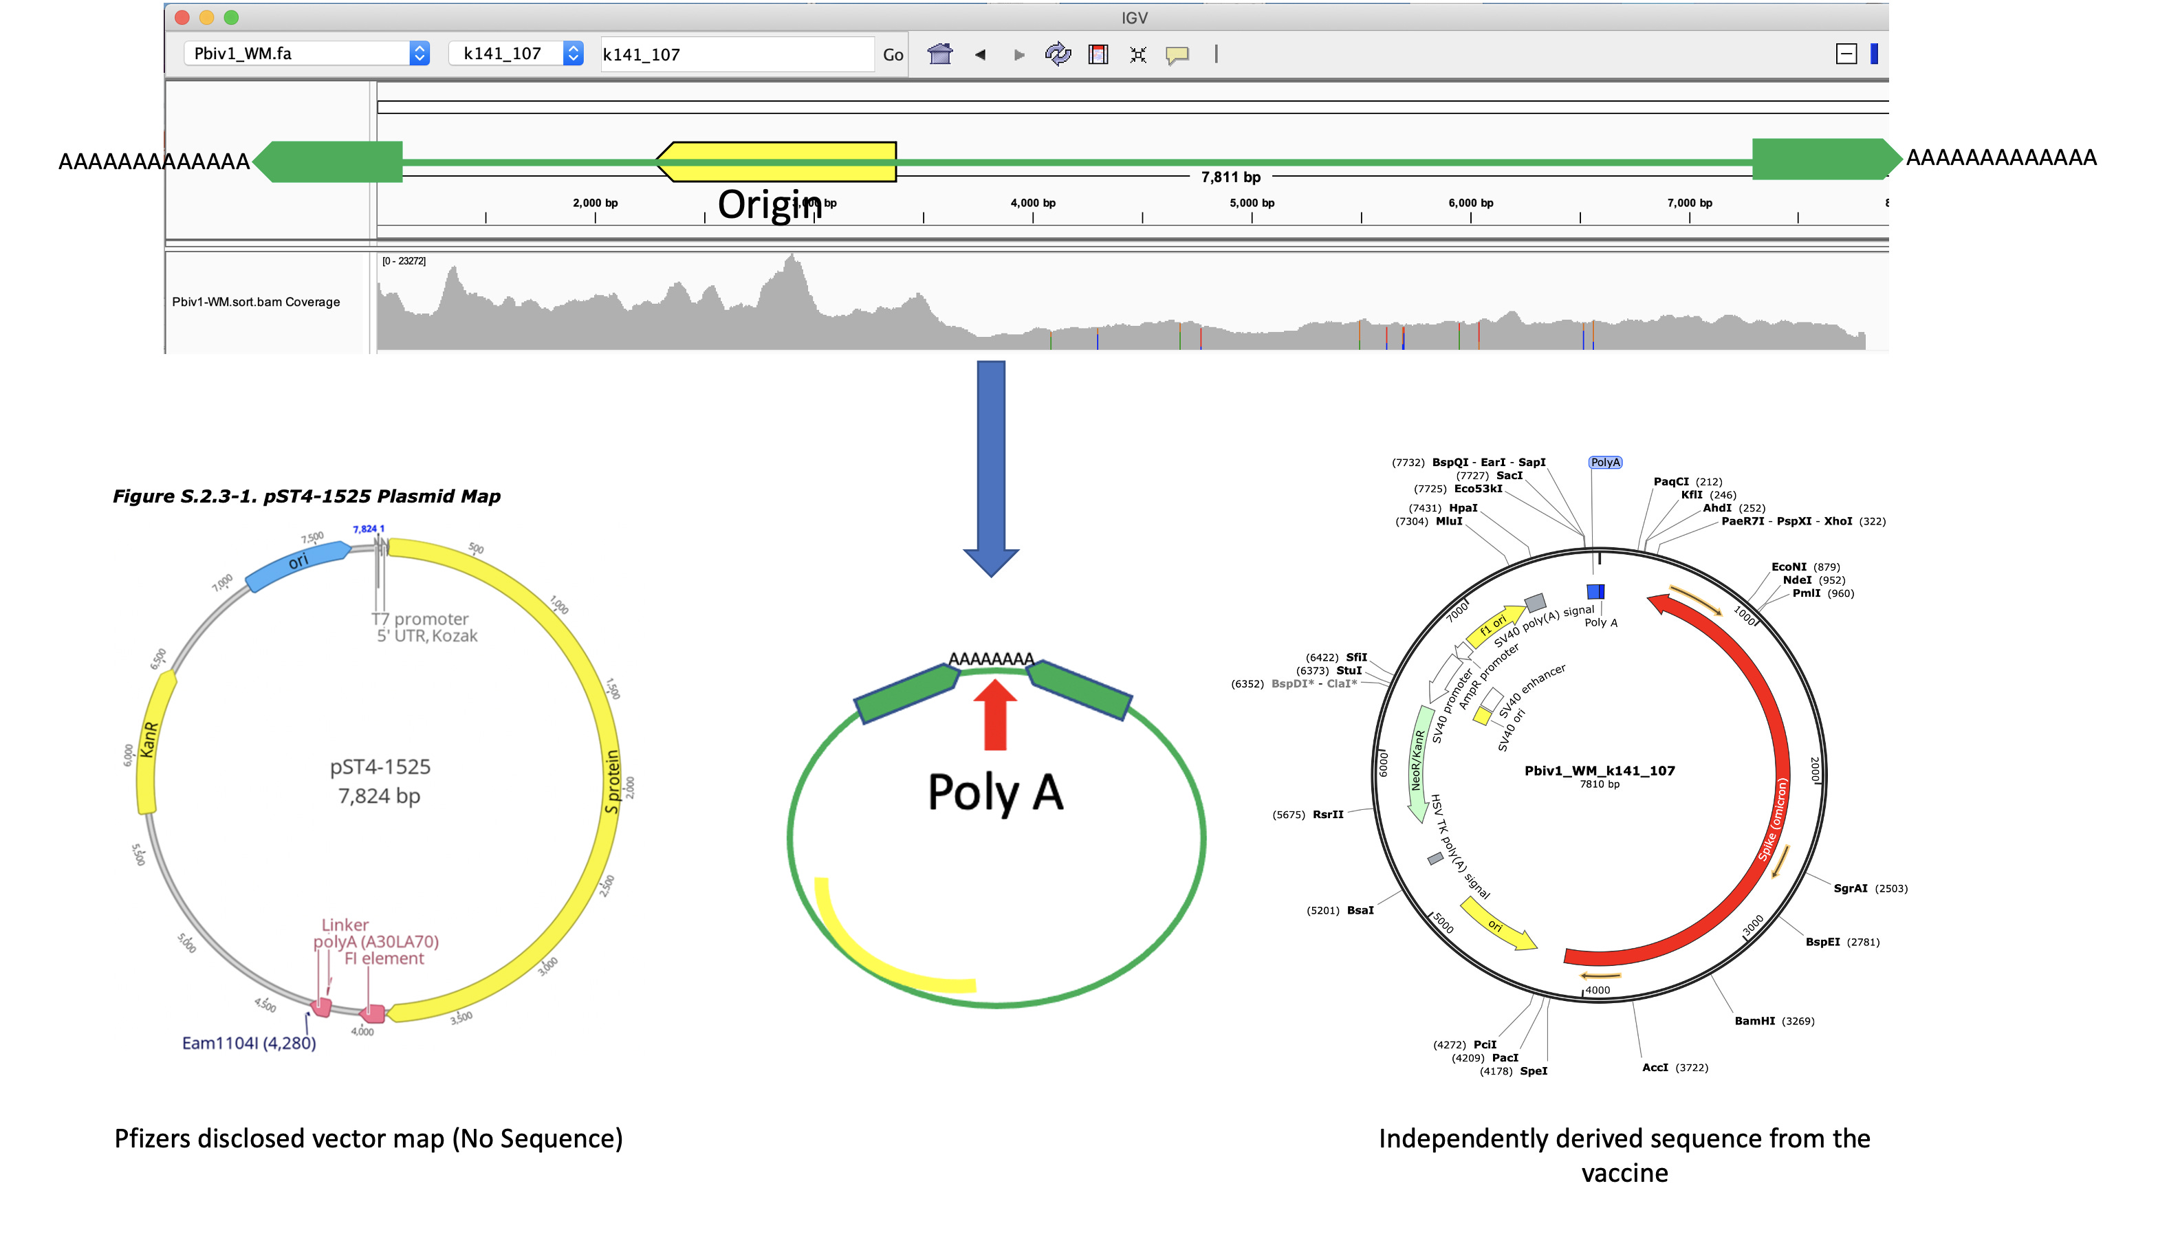Click the resize tracks to fit icon
Viewport: 2169px width, 1243px height.
click(x=1137, y=54)
